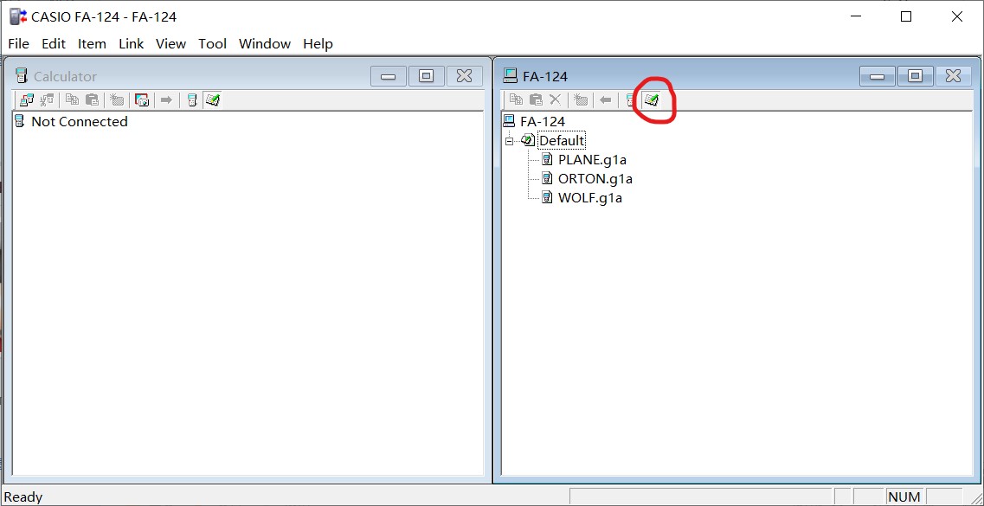This screenshot has width=984, height=506.
Task: Click the new folder icon in FA-124 toolbar
Action: (x=581, y=99)
